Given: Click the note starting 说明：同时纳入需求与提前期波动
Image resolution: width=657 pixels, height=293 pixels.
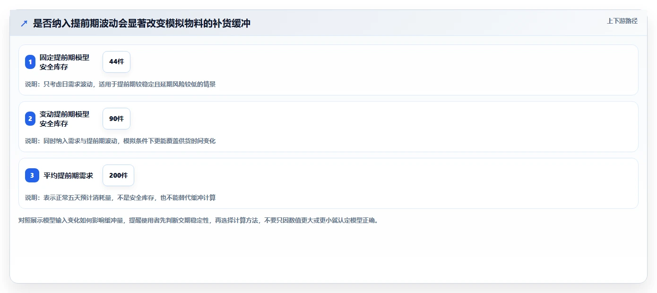Looking at the screenshot, I should [120, 141].
